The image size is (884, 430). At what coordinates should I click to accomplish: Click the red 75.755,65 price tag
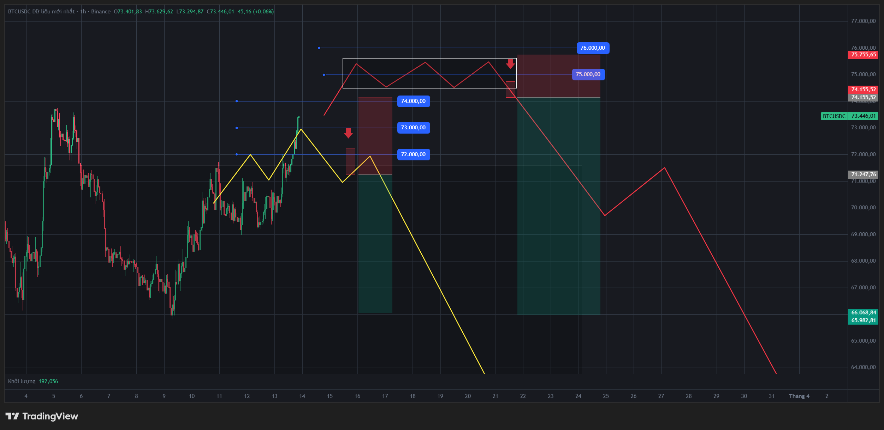tap(863, 55)
